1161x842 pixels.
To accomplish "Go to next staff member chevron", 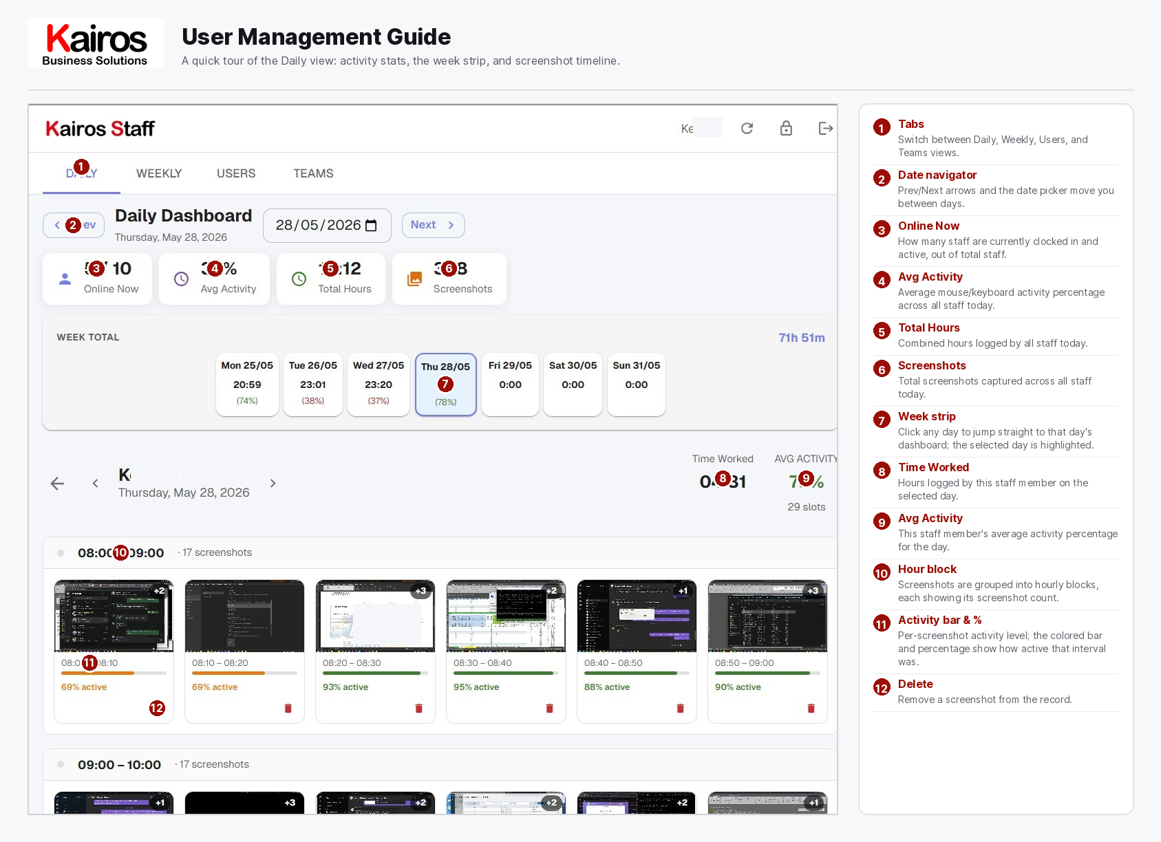I will tap(273, 484).
